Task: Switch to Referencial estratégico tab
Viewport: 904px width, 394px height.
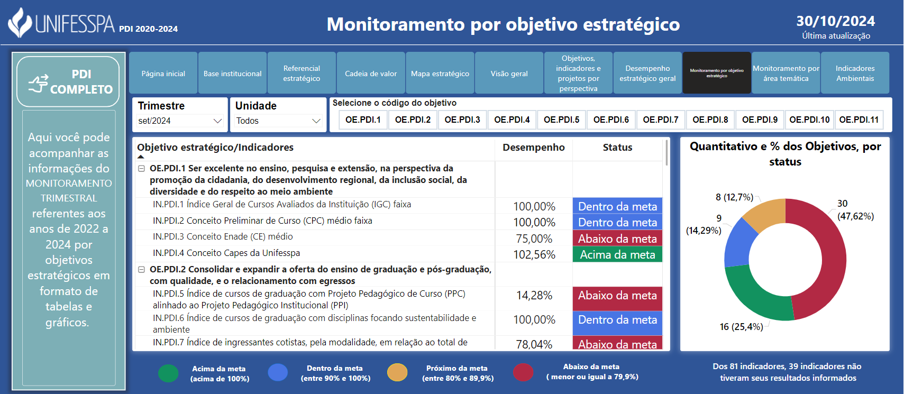Action: [x=302, y=73]
